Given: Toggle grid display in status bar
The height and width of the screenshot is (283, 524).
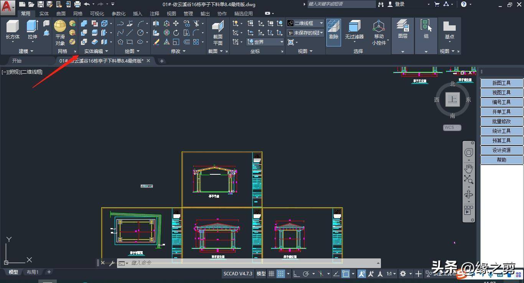Looking at the screenshot, I should [271, 274].
